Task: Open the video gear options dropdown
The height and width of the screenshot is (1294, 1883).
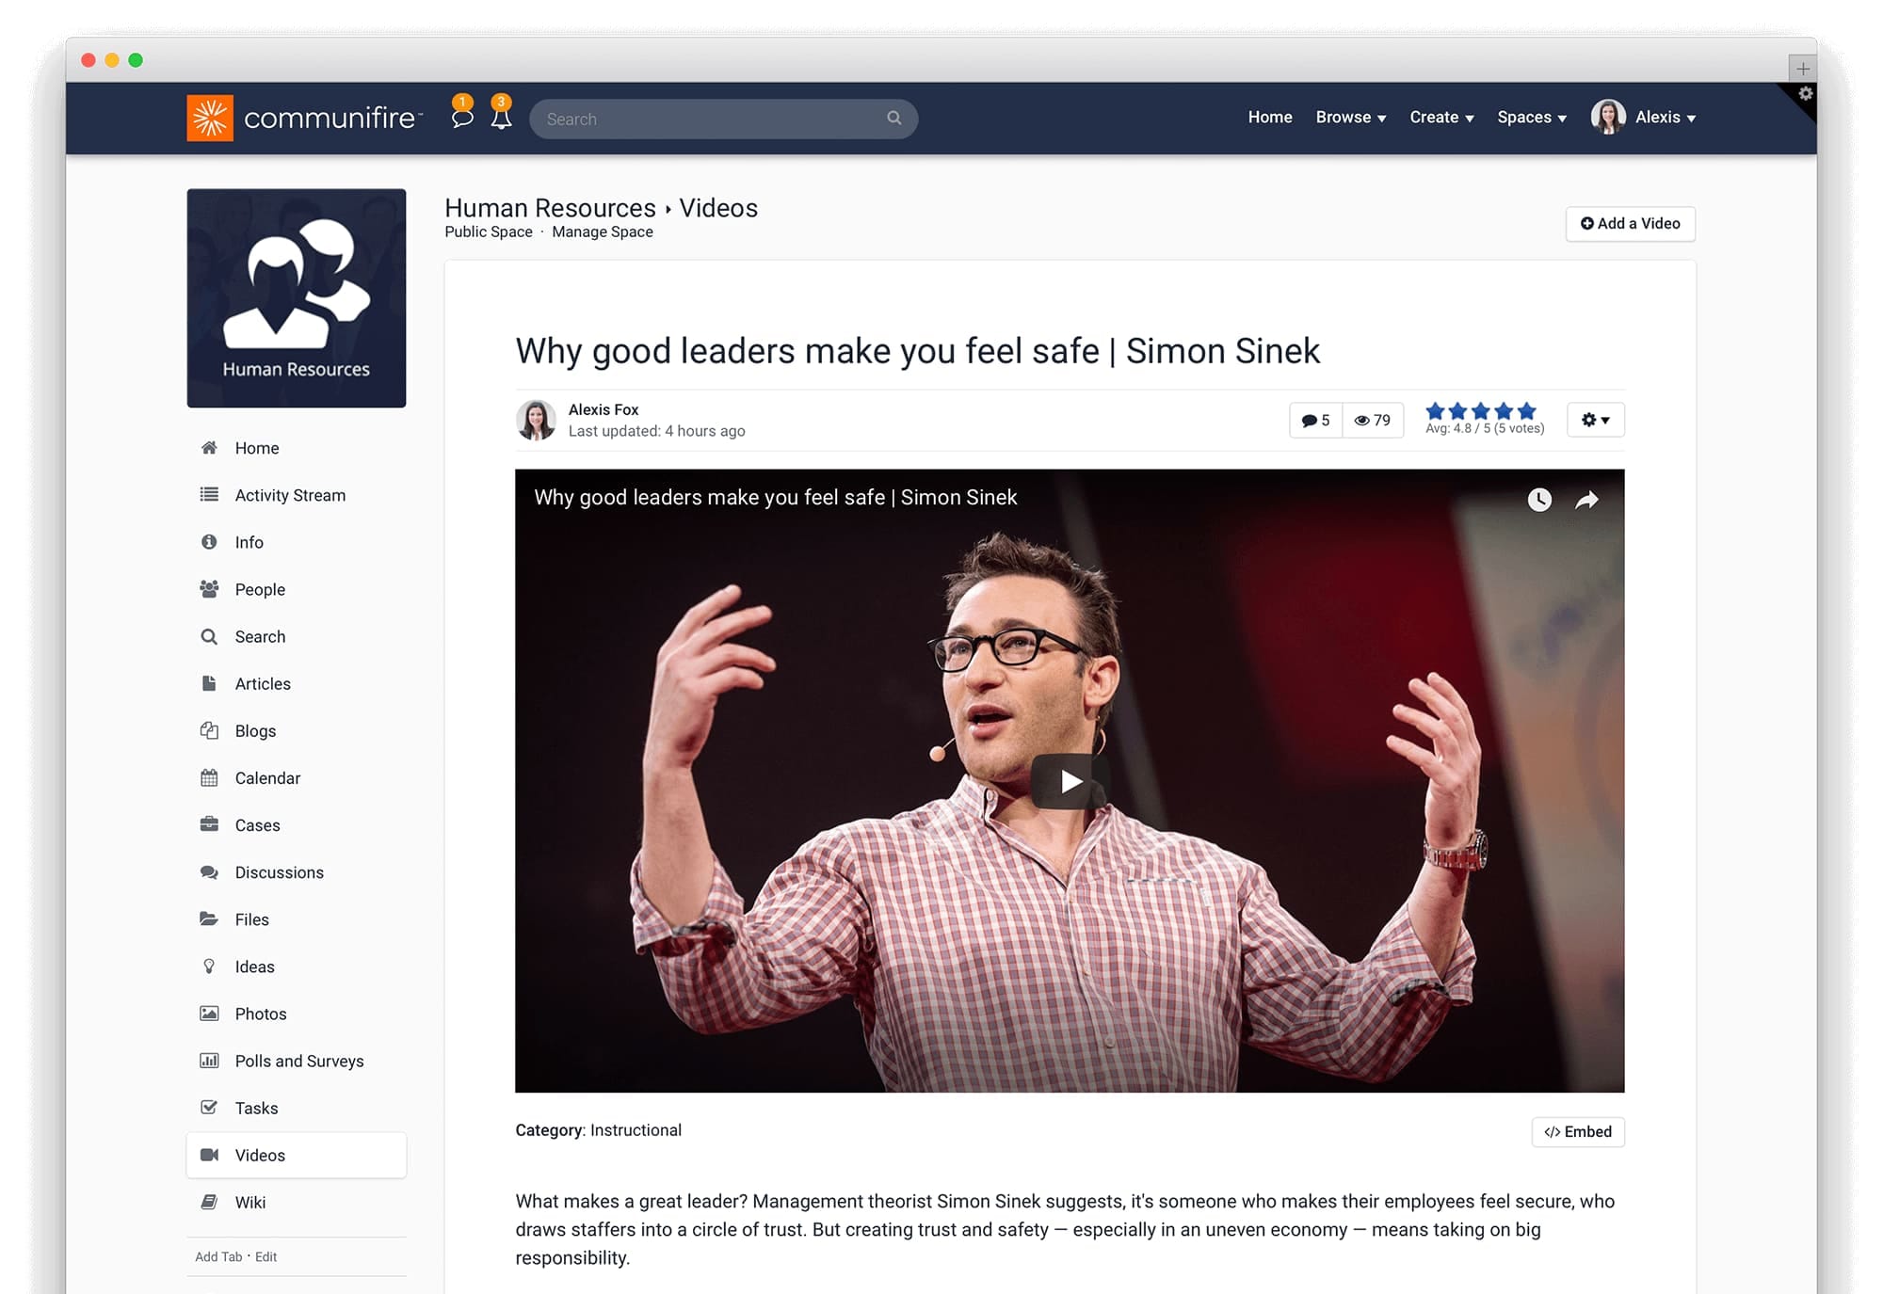Action: (x=1595, y=421)
